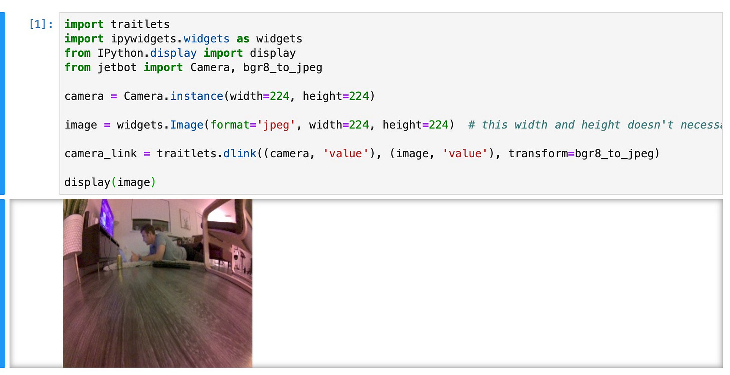Click the 'from IPython.display import display' line
Screen dimensions: 730x375
click(180, 53)
